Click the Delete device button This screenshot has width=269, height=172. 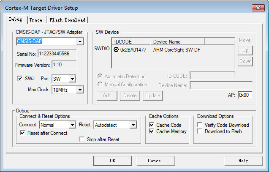coord(130,96)
